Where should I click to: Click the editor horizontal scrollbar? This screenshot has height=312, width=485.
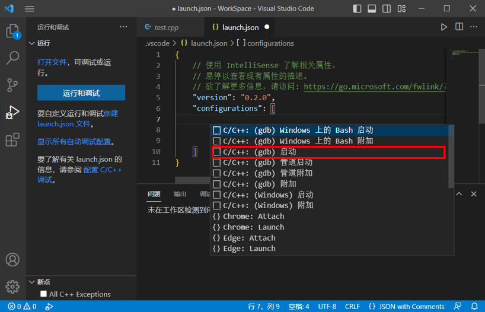tap(192, 180)
